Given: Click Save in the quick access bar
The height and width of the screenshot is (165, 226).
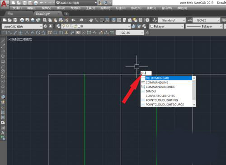Looking at the screenshot, I should pos(24,3).
